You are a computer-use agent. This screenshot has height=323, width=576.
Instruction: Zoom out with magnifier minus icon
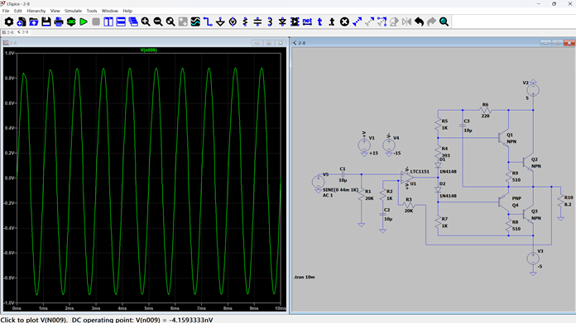[158, 22]
